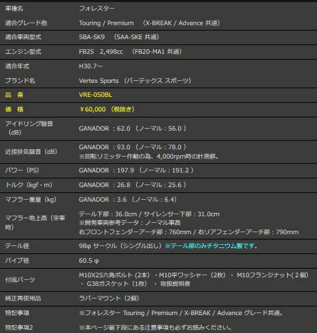Select the エンジン型式 label
The height and width of the screenshot is (333, 317).
23,52
